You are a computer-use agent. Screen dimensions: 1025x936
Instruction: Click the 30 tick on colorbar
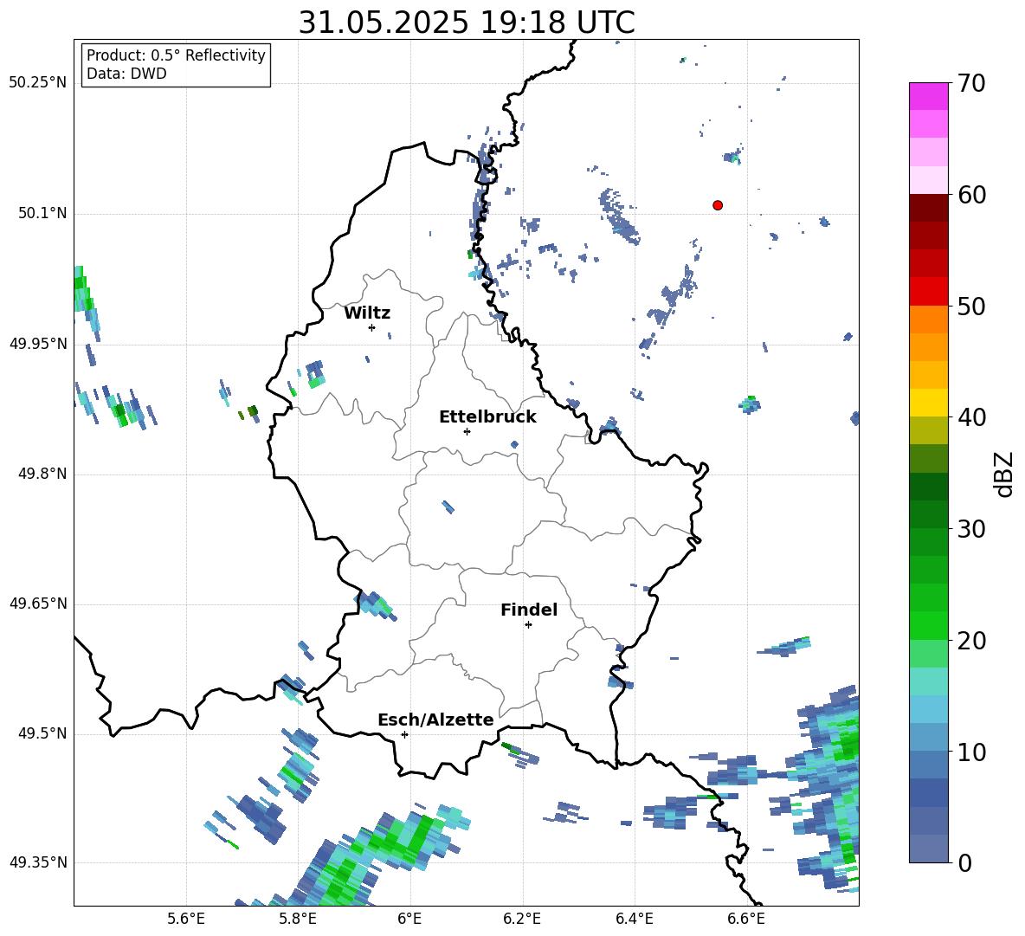[971, 529]
